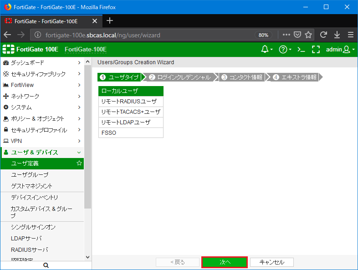Open notifications bell in FortiGate header
The image size is (358, 270).
pyautogui.click(x=266, y=49)
